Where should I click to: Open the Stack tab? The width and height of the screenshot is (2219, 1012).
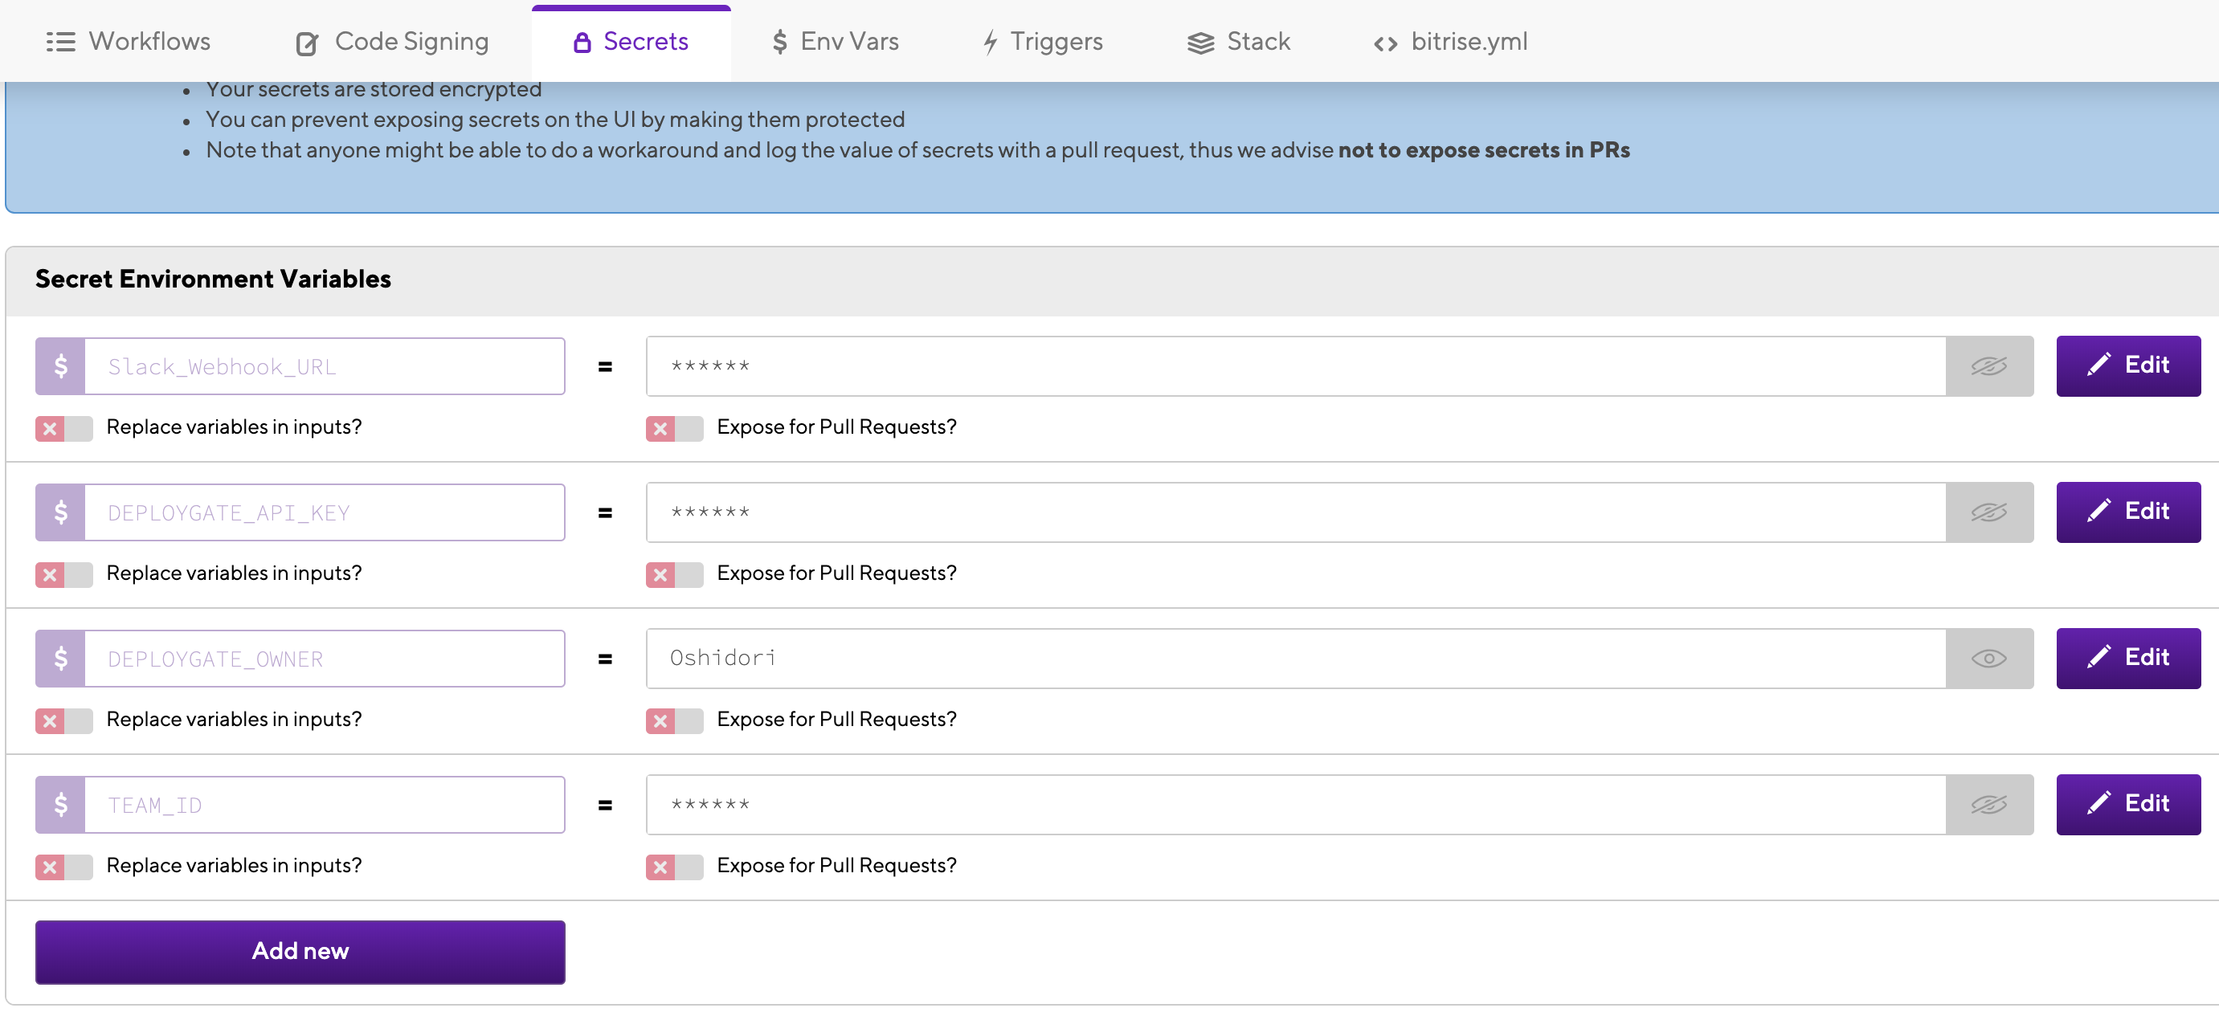tap(1239, 41)
